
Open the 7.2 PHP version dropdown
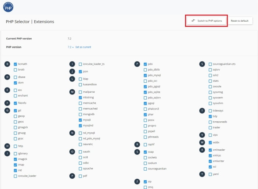70,47
